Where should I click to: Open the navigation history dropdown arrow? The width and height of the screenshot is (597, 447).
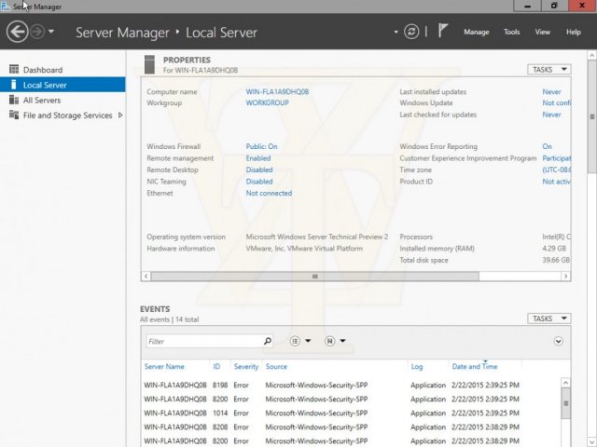(x=51, y=32)
